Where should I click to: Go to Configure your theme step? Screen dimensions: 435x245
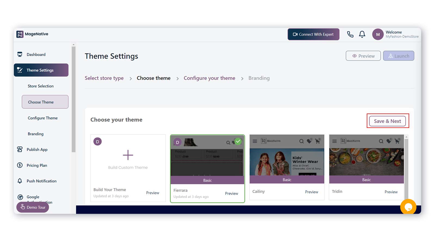point(209,78)
